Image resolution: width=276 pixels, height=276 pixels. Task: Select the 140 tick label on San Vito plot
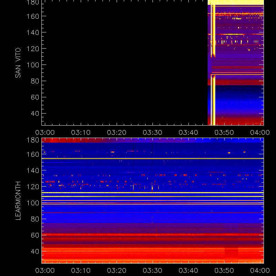point(33,32)
